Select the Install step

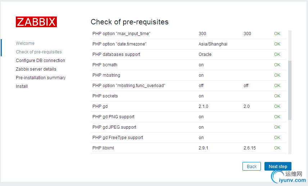click(x=22, y=86)
